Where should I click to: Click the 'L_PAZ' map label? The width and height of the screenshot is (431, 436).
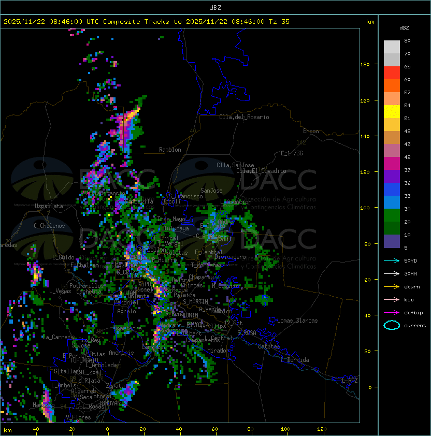tap(350, 381)
